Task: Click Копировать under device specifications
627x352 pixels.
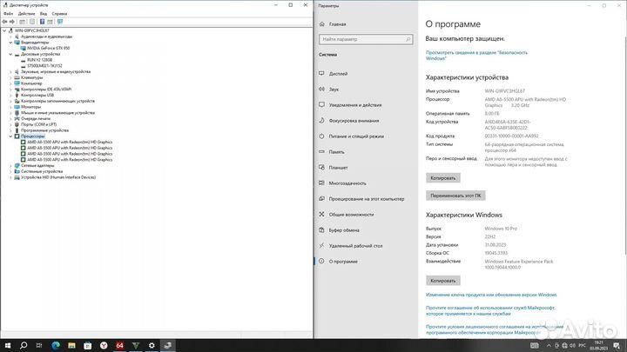Action: [x=442, y=177]
